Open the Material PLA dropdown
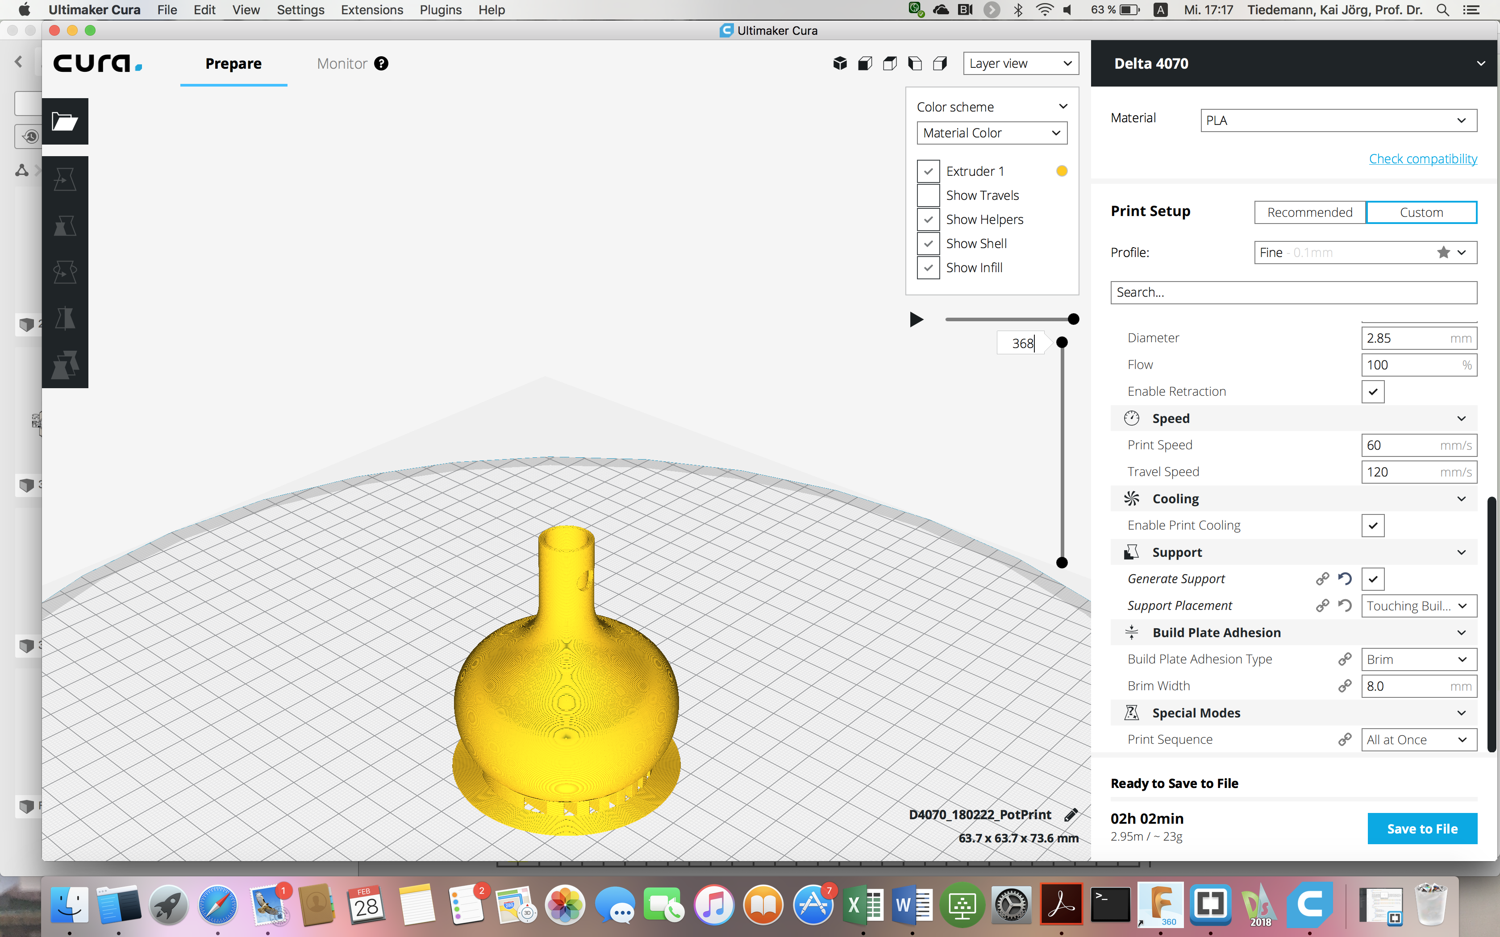 1338,120
